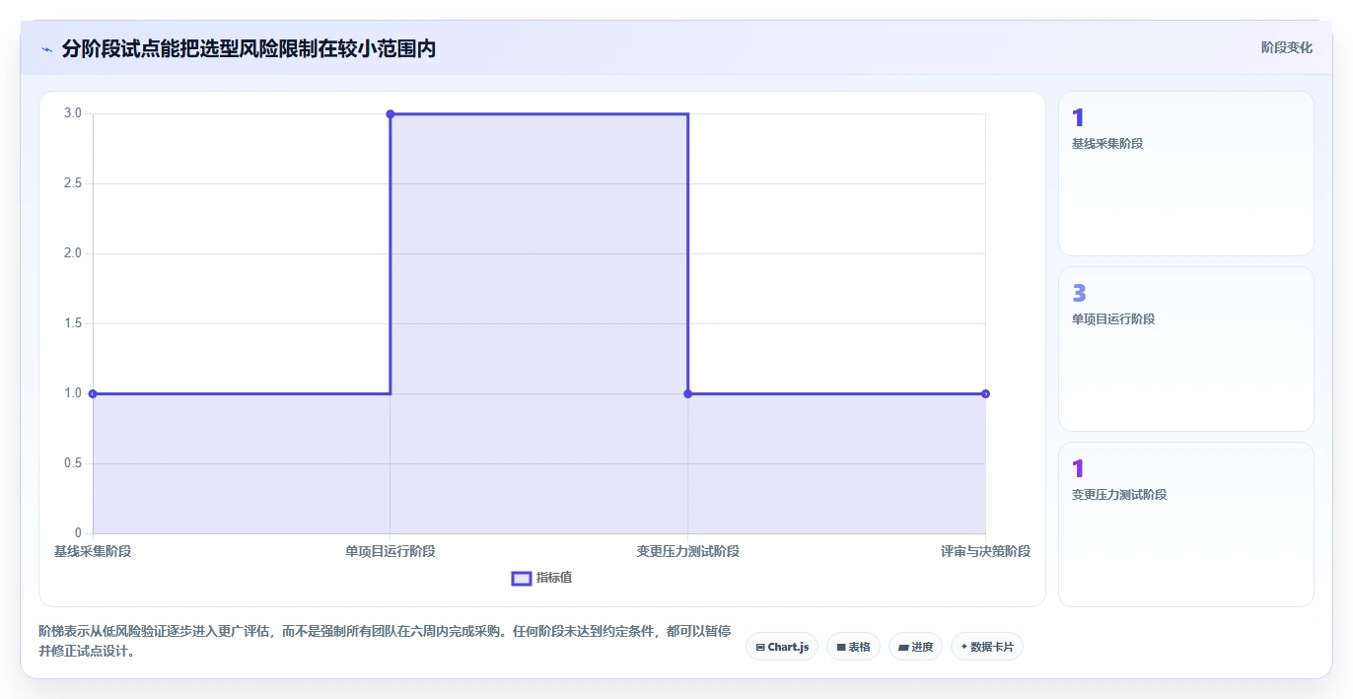Select the Chart.js tag chip
The width and height of the screenshot is (1353, 699).
[782, 647]
